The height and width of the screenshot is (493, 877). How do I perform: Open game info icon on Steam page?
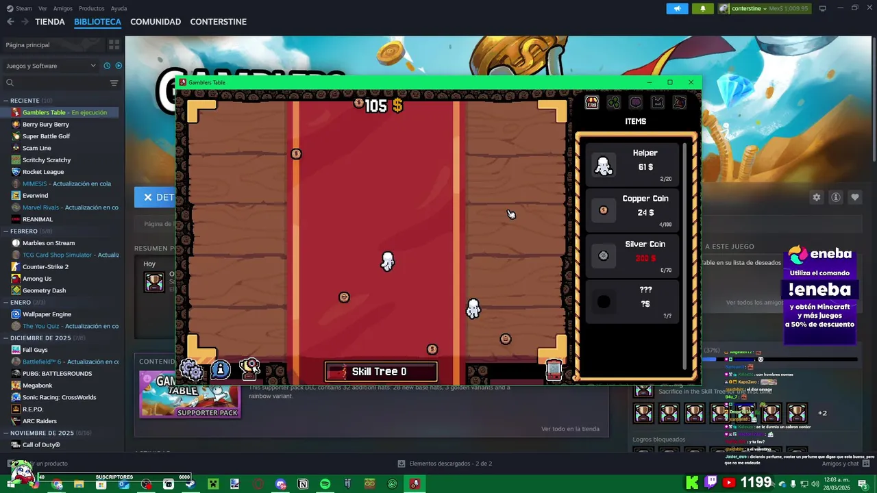click(836, 197)
